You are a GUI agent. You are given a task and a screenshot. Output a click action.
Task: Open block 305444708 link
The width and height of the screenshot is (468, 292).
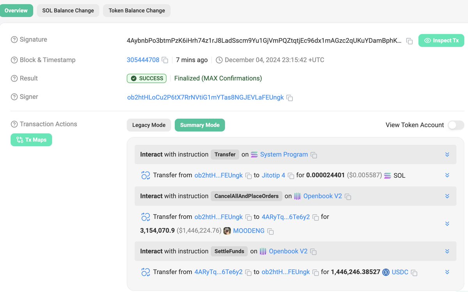click(x=143, y=60)
